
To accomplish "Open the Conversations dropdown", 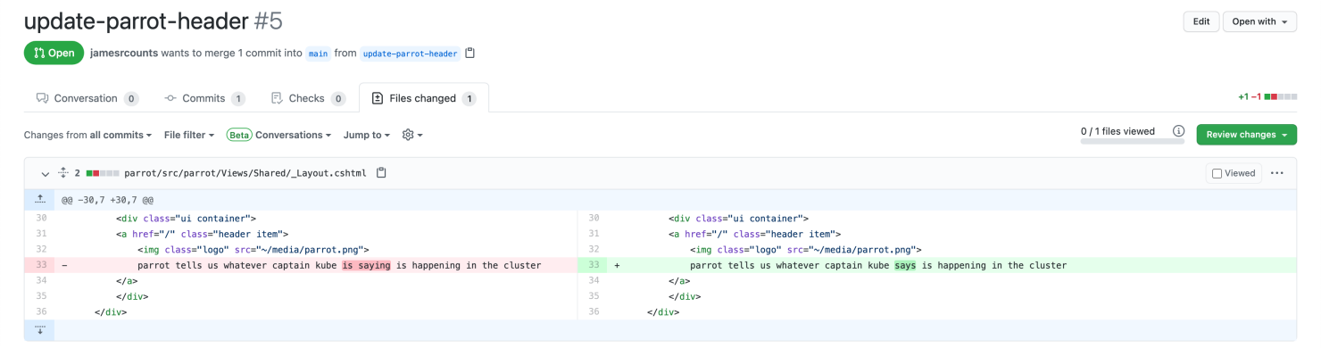I will (x=278, y=135).
